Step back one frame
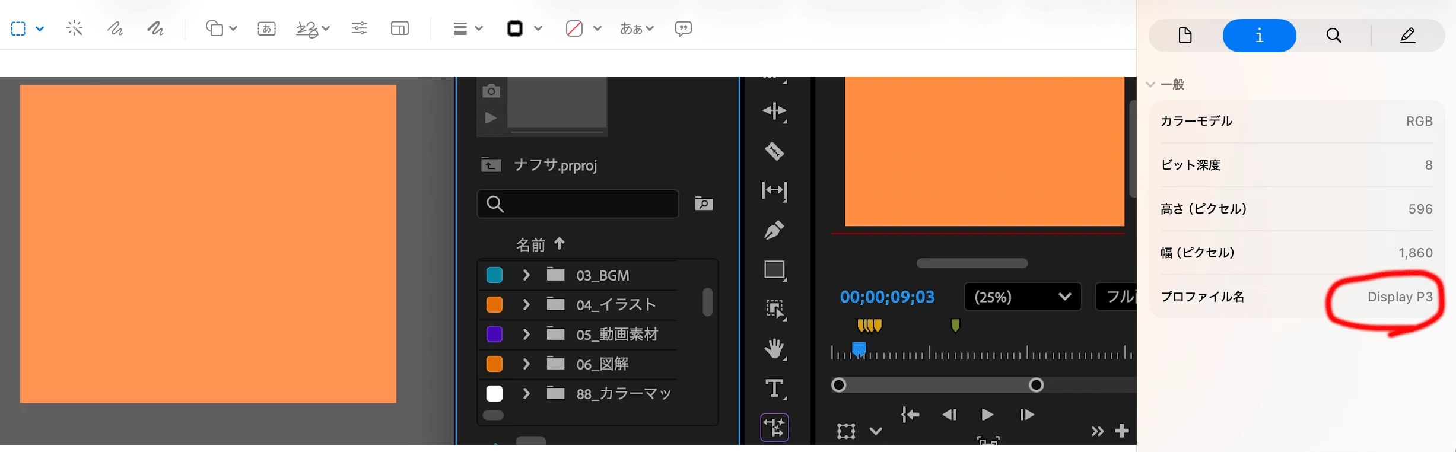Viewport: 1456px width, 452px height. (x=949, y=415)
